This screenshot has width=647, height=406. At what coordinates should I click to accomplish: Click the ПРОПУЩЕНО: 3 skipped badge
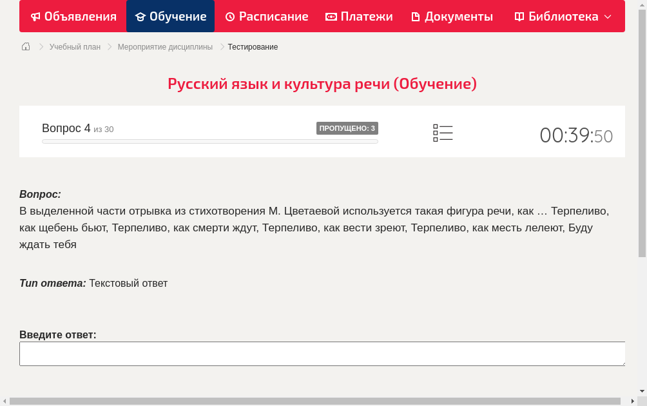pyautogui.click(x=347, y=128)
